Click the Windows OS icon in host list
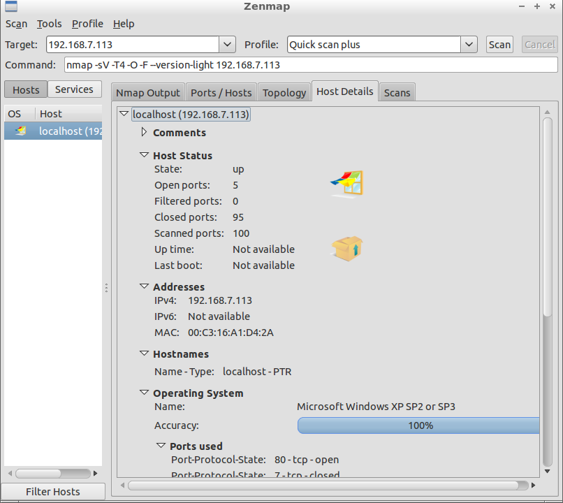The width and height of the screenshot is (563, 503). 21,131
